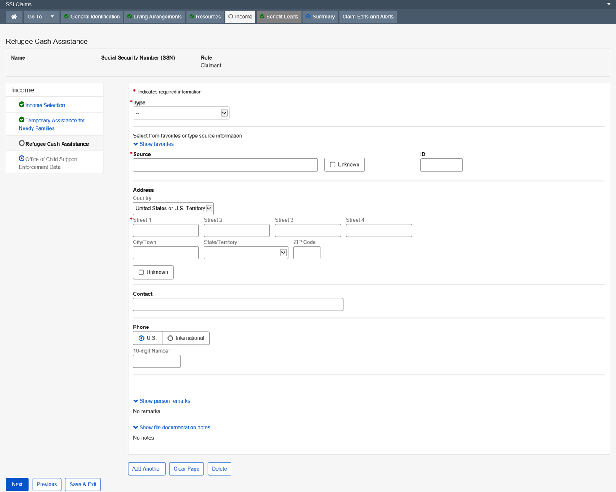Check the Unknown box next to Source
The width and height of the screenshot is (616, 492).
pos(332,165)
